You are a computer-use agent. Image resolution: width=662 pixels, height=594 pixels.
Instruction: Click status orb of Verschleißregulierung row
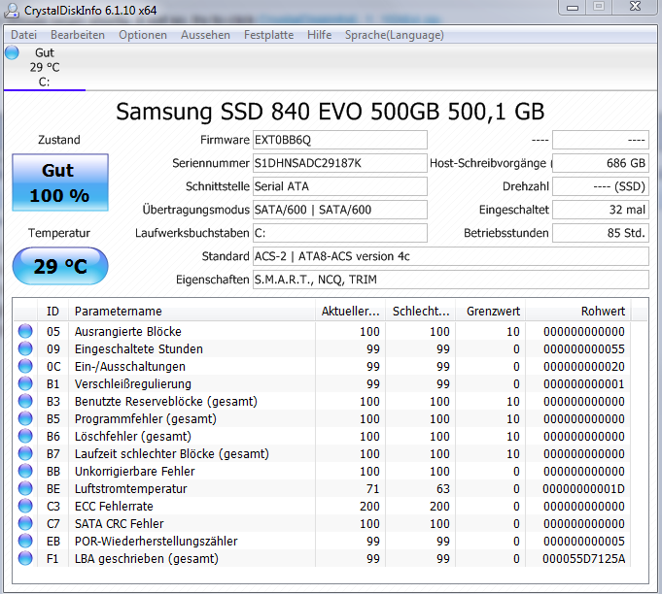(x=25, y=383)
